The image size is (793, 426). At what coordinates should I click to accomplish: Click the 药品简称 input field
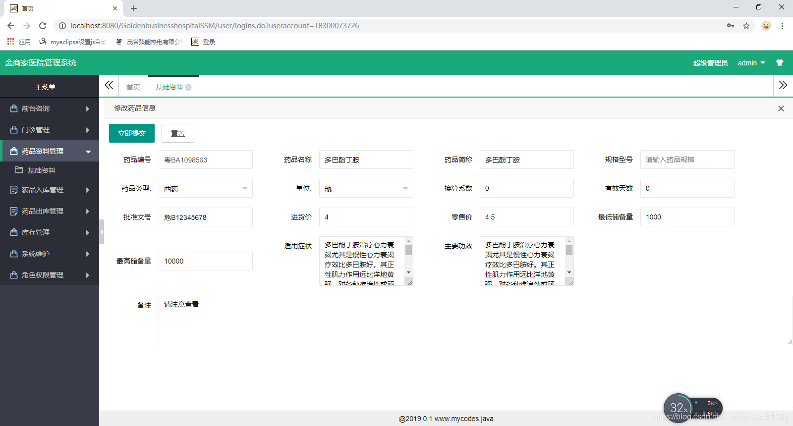point(527,160)
